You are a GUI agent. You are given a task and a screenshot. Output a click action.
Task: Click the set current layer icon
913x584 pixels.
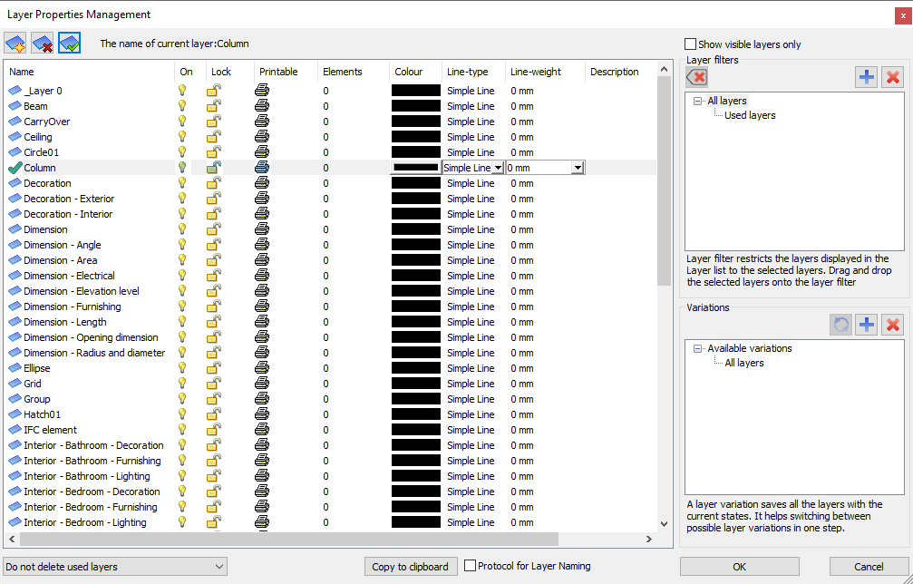70,44
